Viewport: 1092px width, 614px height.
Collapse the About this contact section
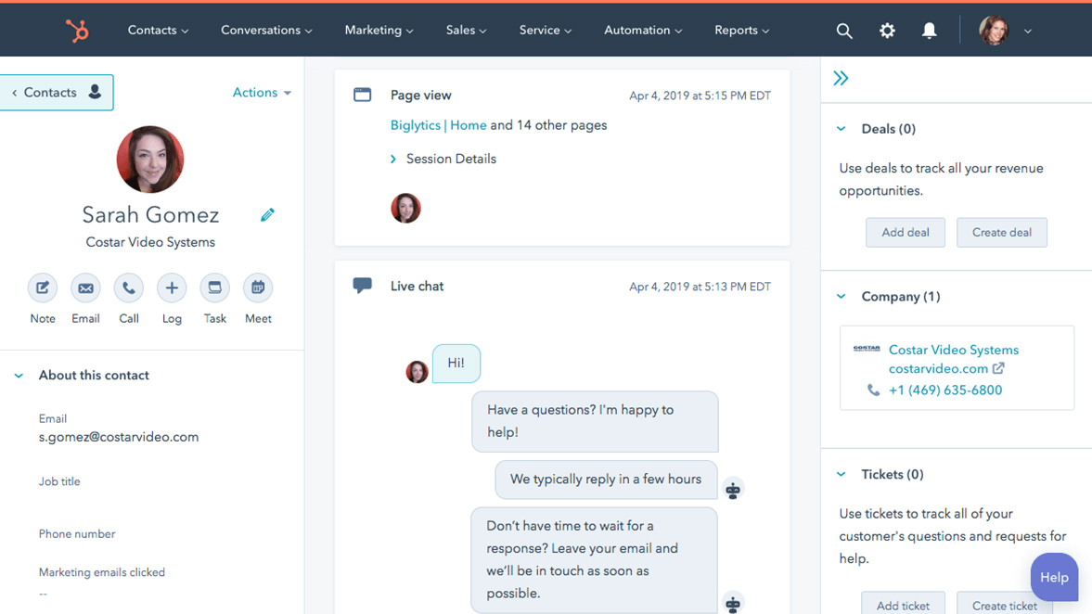point(19,376)
